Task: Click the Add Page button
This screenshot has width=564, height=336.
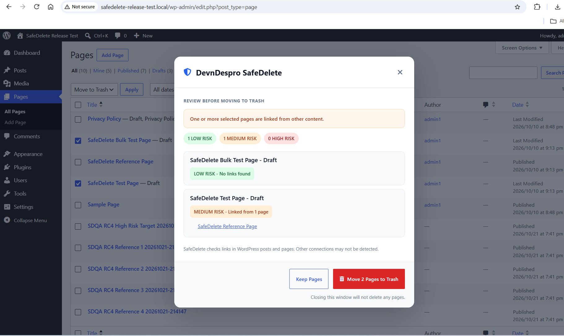Action: pos(112,55)
